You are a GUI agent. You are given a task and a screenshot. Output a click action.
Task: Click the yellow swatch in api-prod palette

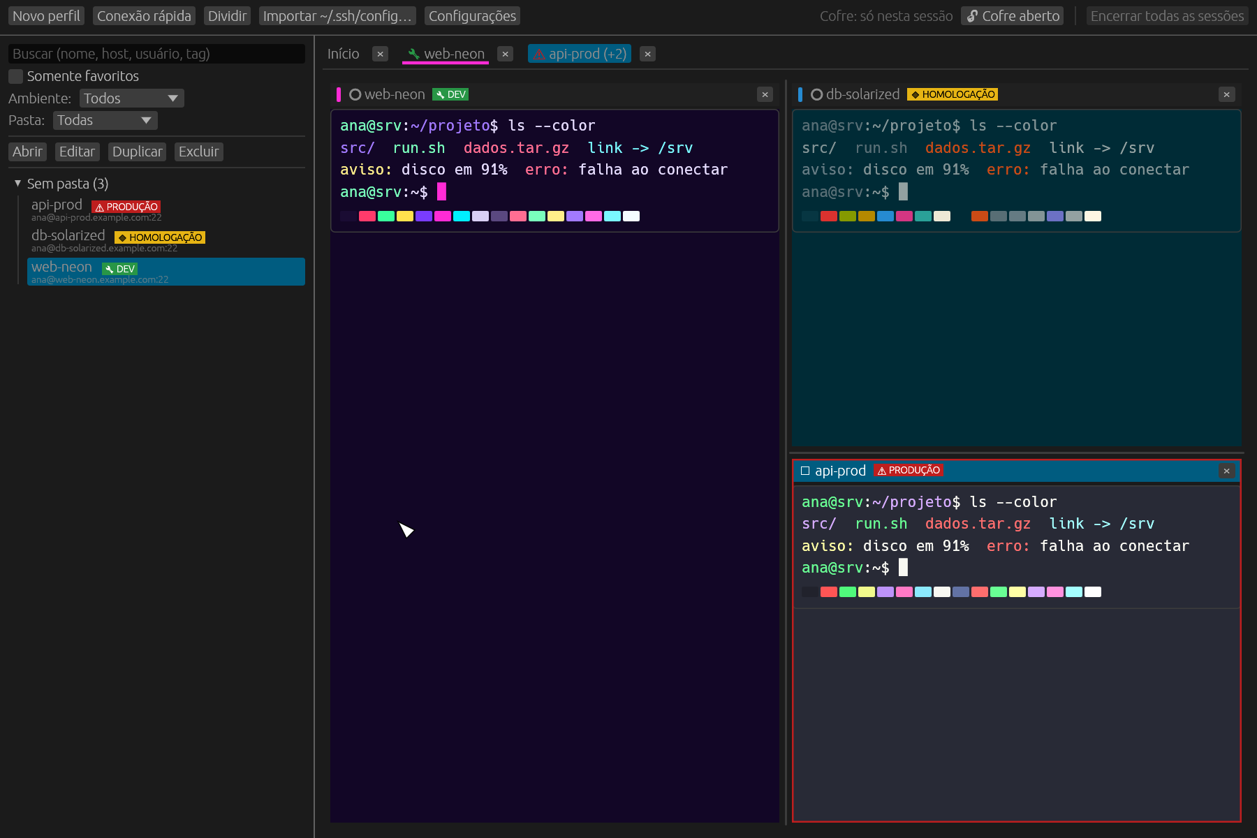(867, 592)
